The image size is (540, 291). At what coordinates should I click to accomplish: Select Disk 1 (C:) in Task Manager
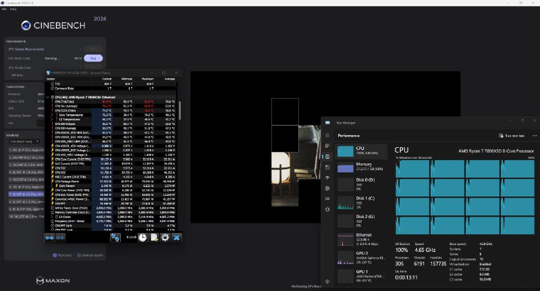361,203
